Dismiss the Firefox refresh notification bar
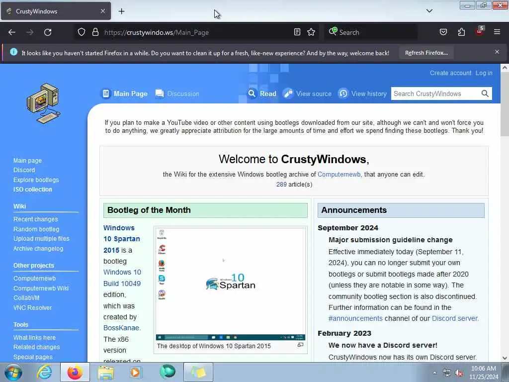This screenshot has height=382, width=509. point(497,52)
